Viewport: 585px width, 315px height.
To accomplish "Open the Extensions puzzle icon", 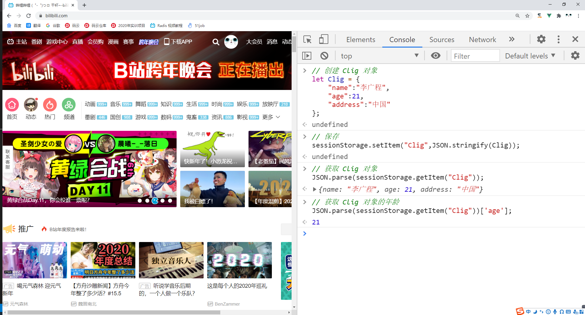I will (x=559, y=16).
